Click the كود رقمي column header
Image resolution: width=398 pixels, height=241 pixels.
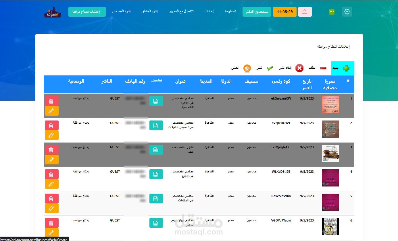click(281, 81)
